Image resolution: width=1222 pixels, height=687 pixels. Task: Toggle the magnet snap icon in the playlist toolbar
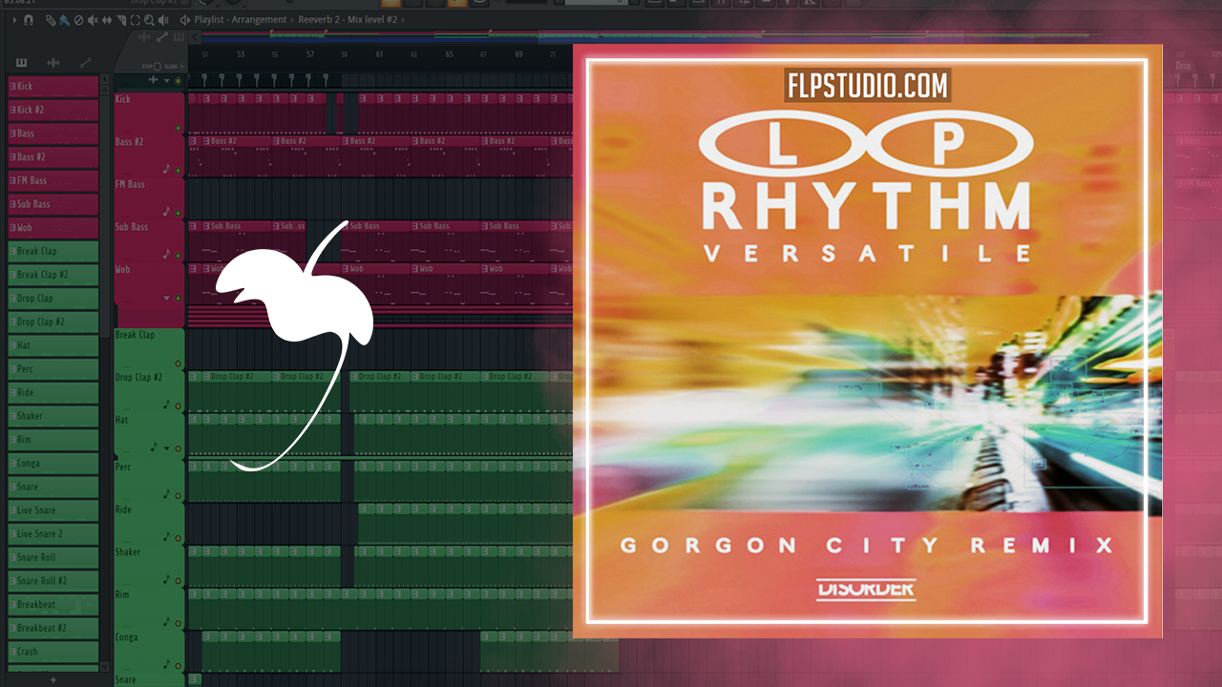[x=28, y=19]
